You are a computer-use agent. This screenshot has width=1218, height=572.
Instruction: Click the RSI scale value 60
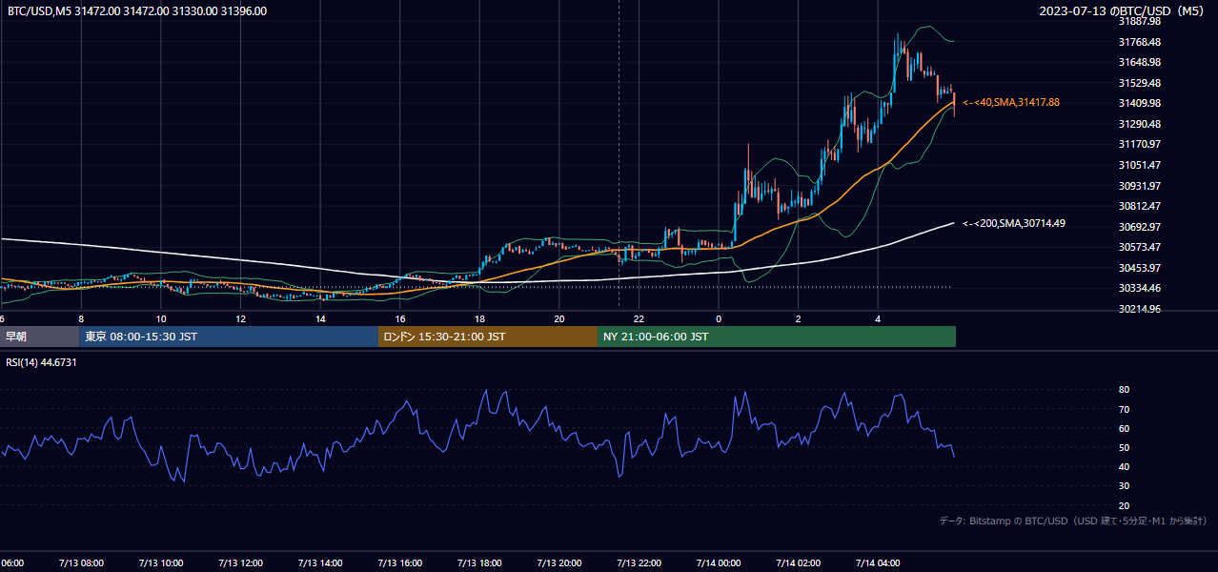tap(1124, 428)
